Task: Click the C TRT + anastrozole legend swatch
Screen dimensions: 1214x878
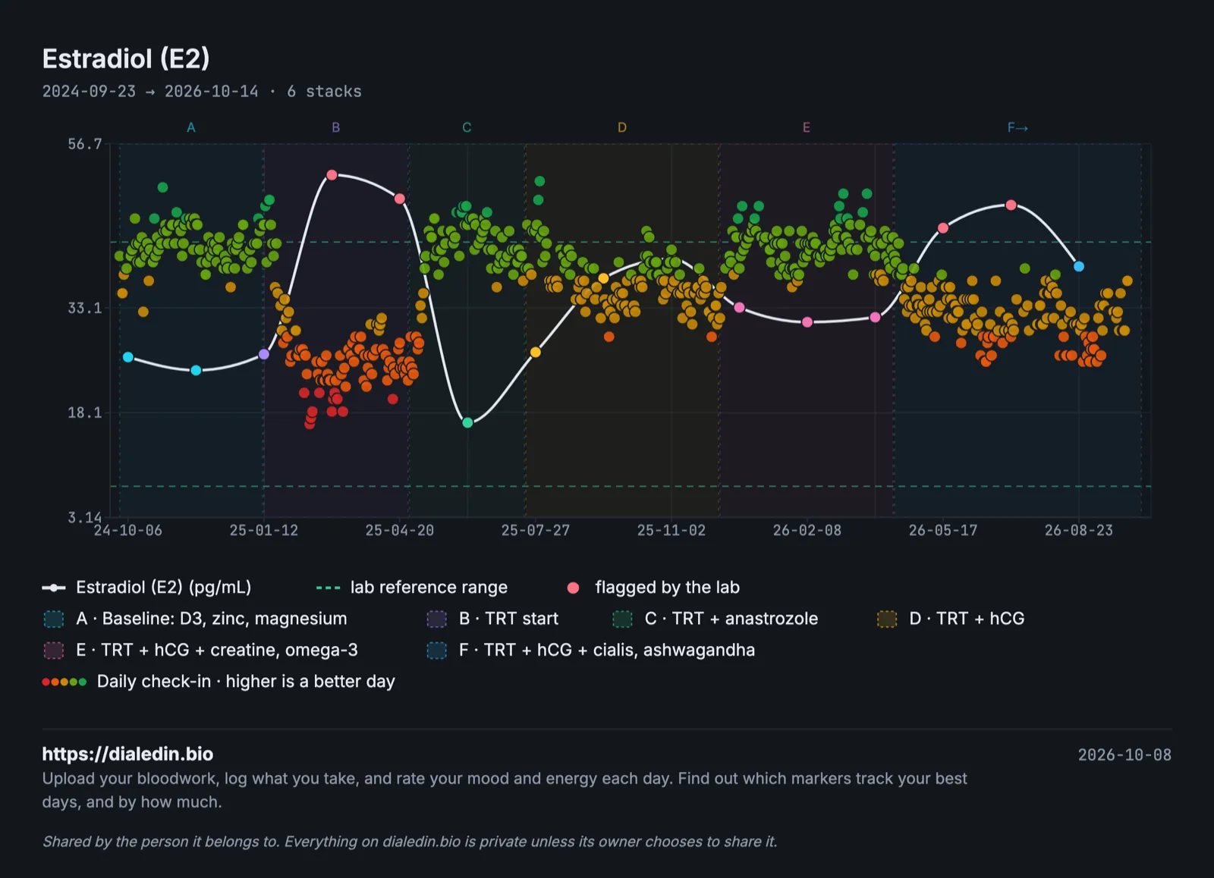Action: point(623,619)
